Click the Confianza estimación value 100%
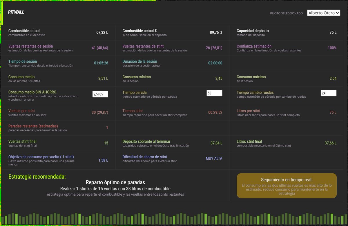 point(332,48)
